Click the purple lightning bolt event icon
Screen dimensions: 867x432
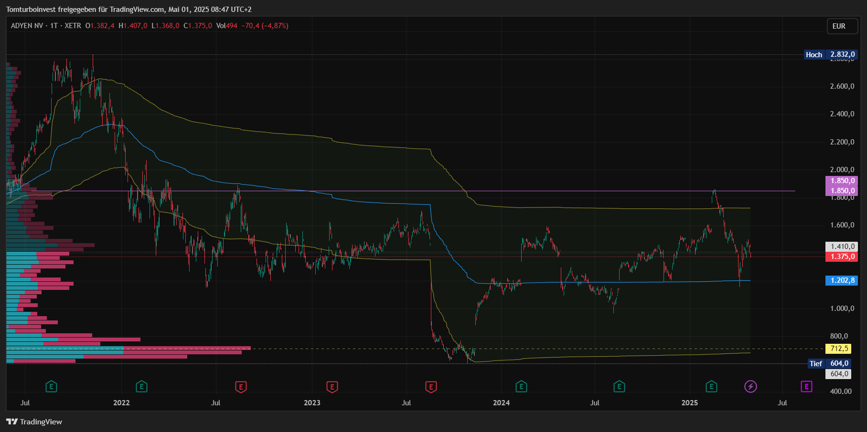[750, 386]
